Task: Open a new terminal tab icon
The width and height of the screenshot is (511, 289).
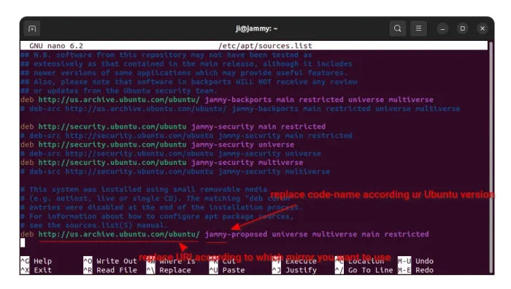Action: [32, 28]
